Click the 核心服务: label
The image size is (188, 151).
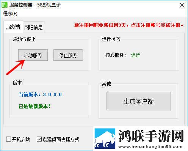[x=116, y=55]
